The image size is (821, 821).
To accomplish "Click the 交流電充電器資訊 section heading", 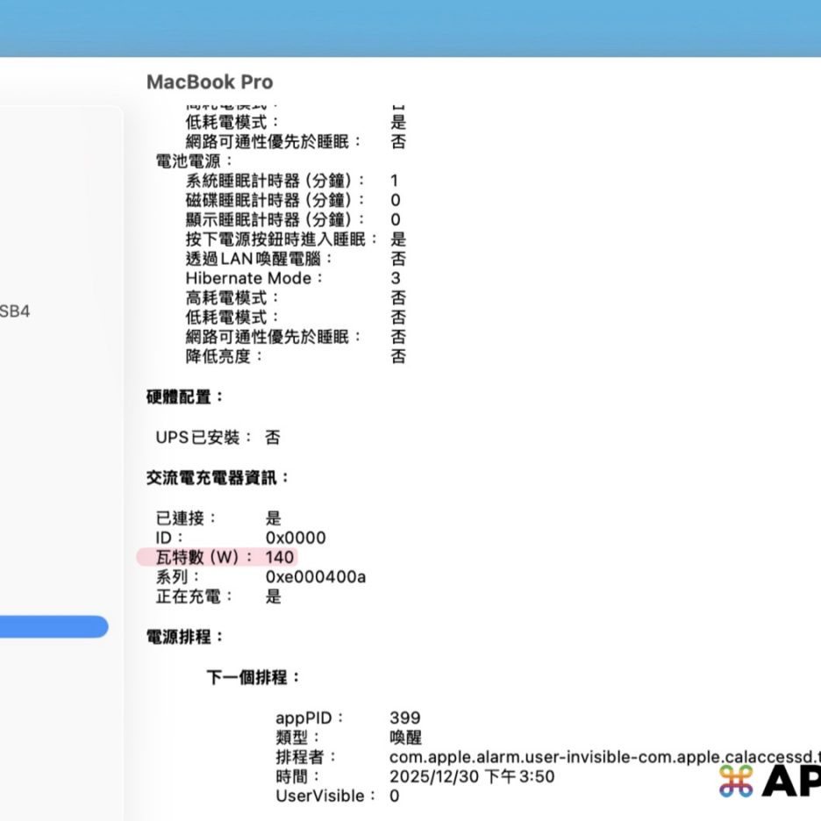I will coord(218,478).
